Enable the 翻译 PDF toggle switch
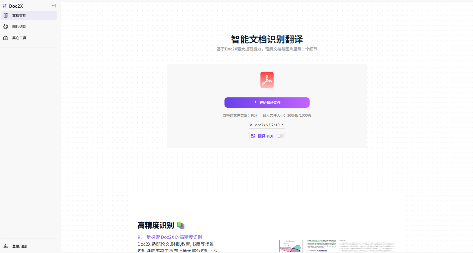 [x=280, y=136]
